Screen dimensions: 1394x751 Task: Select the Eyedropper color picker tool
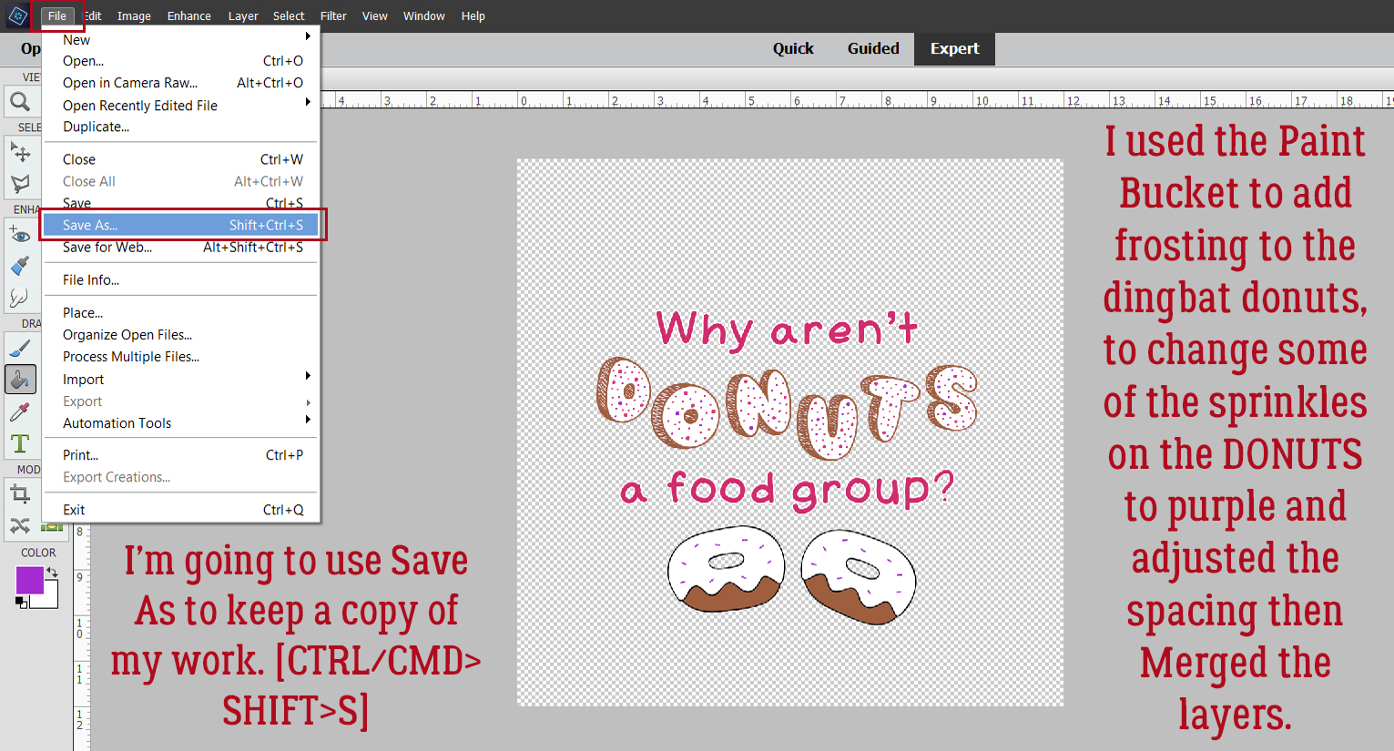pos(20,411)
